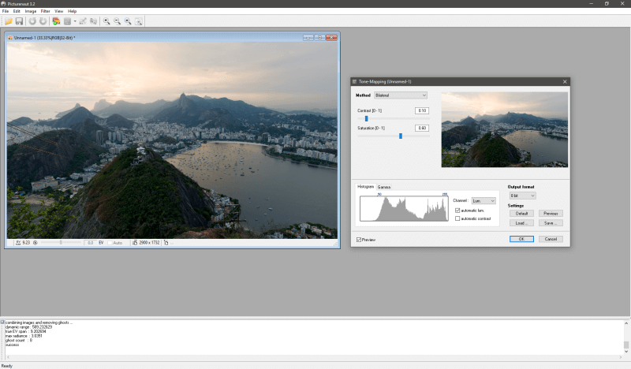This screenshot has height=369, width=631.
Task: Click the Load... settings button
Action: coord(521,223)
